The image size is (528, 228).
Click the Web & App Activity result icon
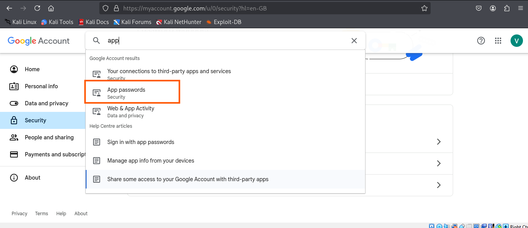point(97,111)
